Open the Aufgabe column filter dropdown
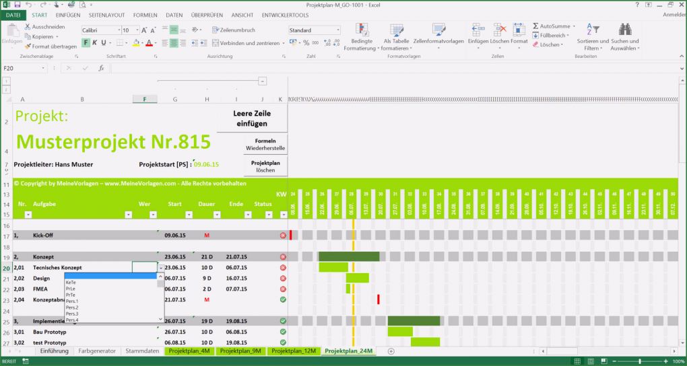The height and width of the screenshot is (366, 687). (x=128, y=215)
